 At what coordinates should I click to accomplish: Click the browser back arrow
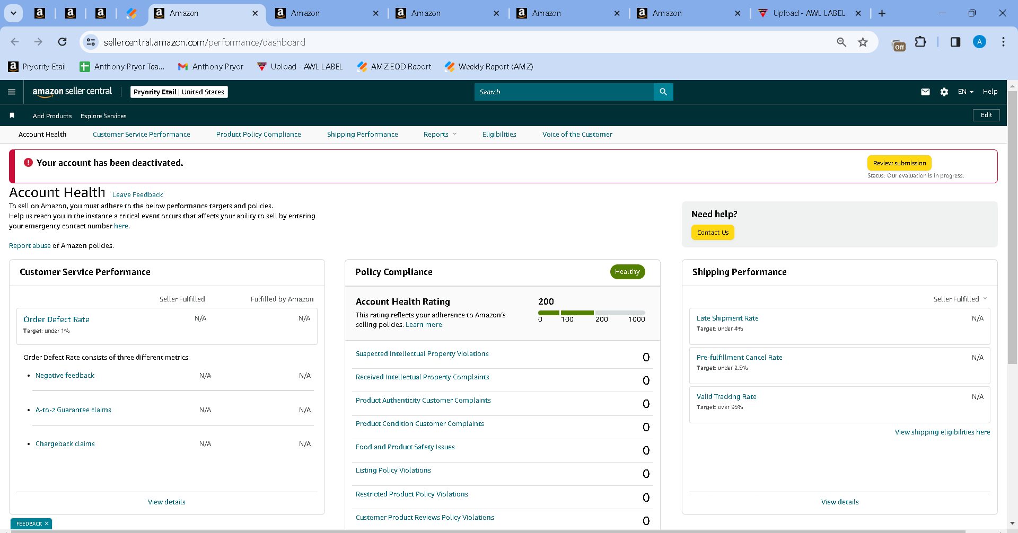[x=15, y=42]
